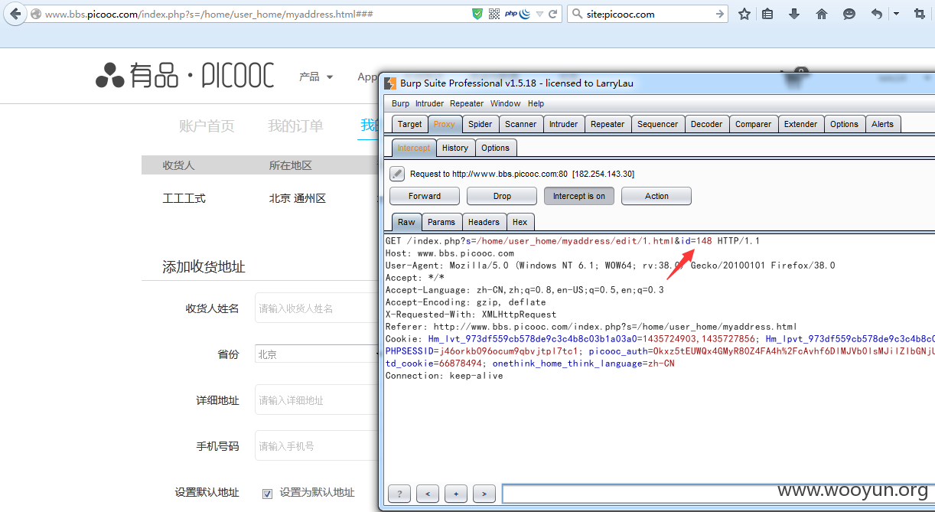Bookmark this page with the star icon
This screenshot has height=512, width=935.
click(744, 14)
